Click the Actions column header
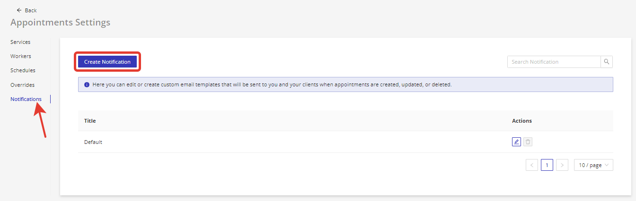Image resolution: width=636 pixels, height=201 pixels. pos(522,121)
